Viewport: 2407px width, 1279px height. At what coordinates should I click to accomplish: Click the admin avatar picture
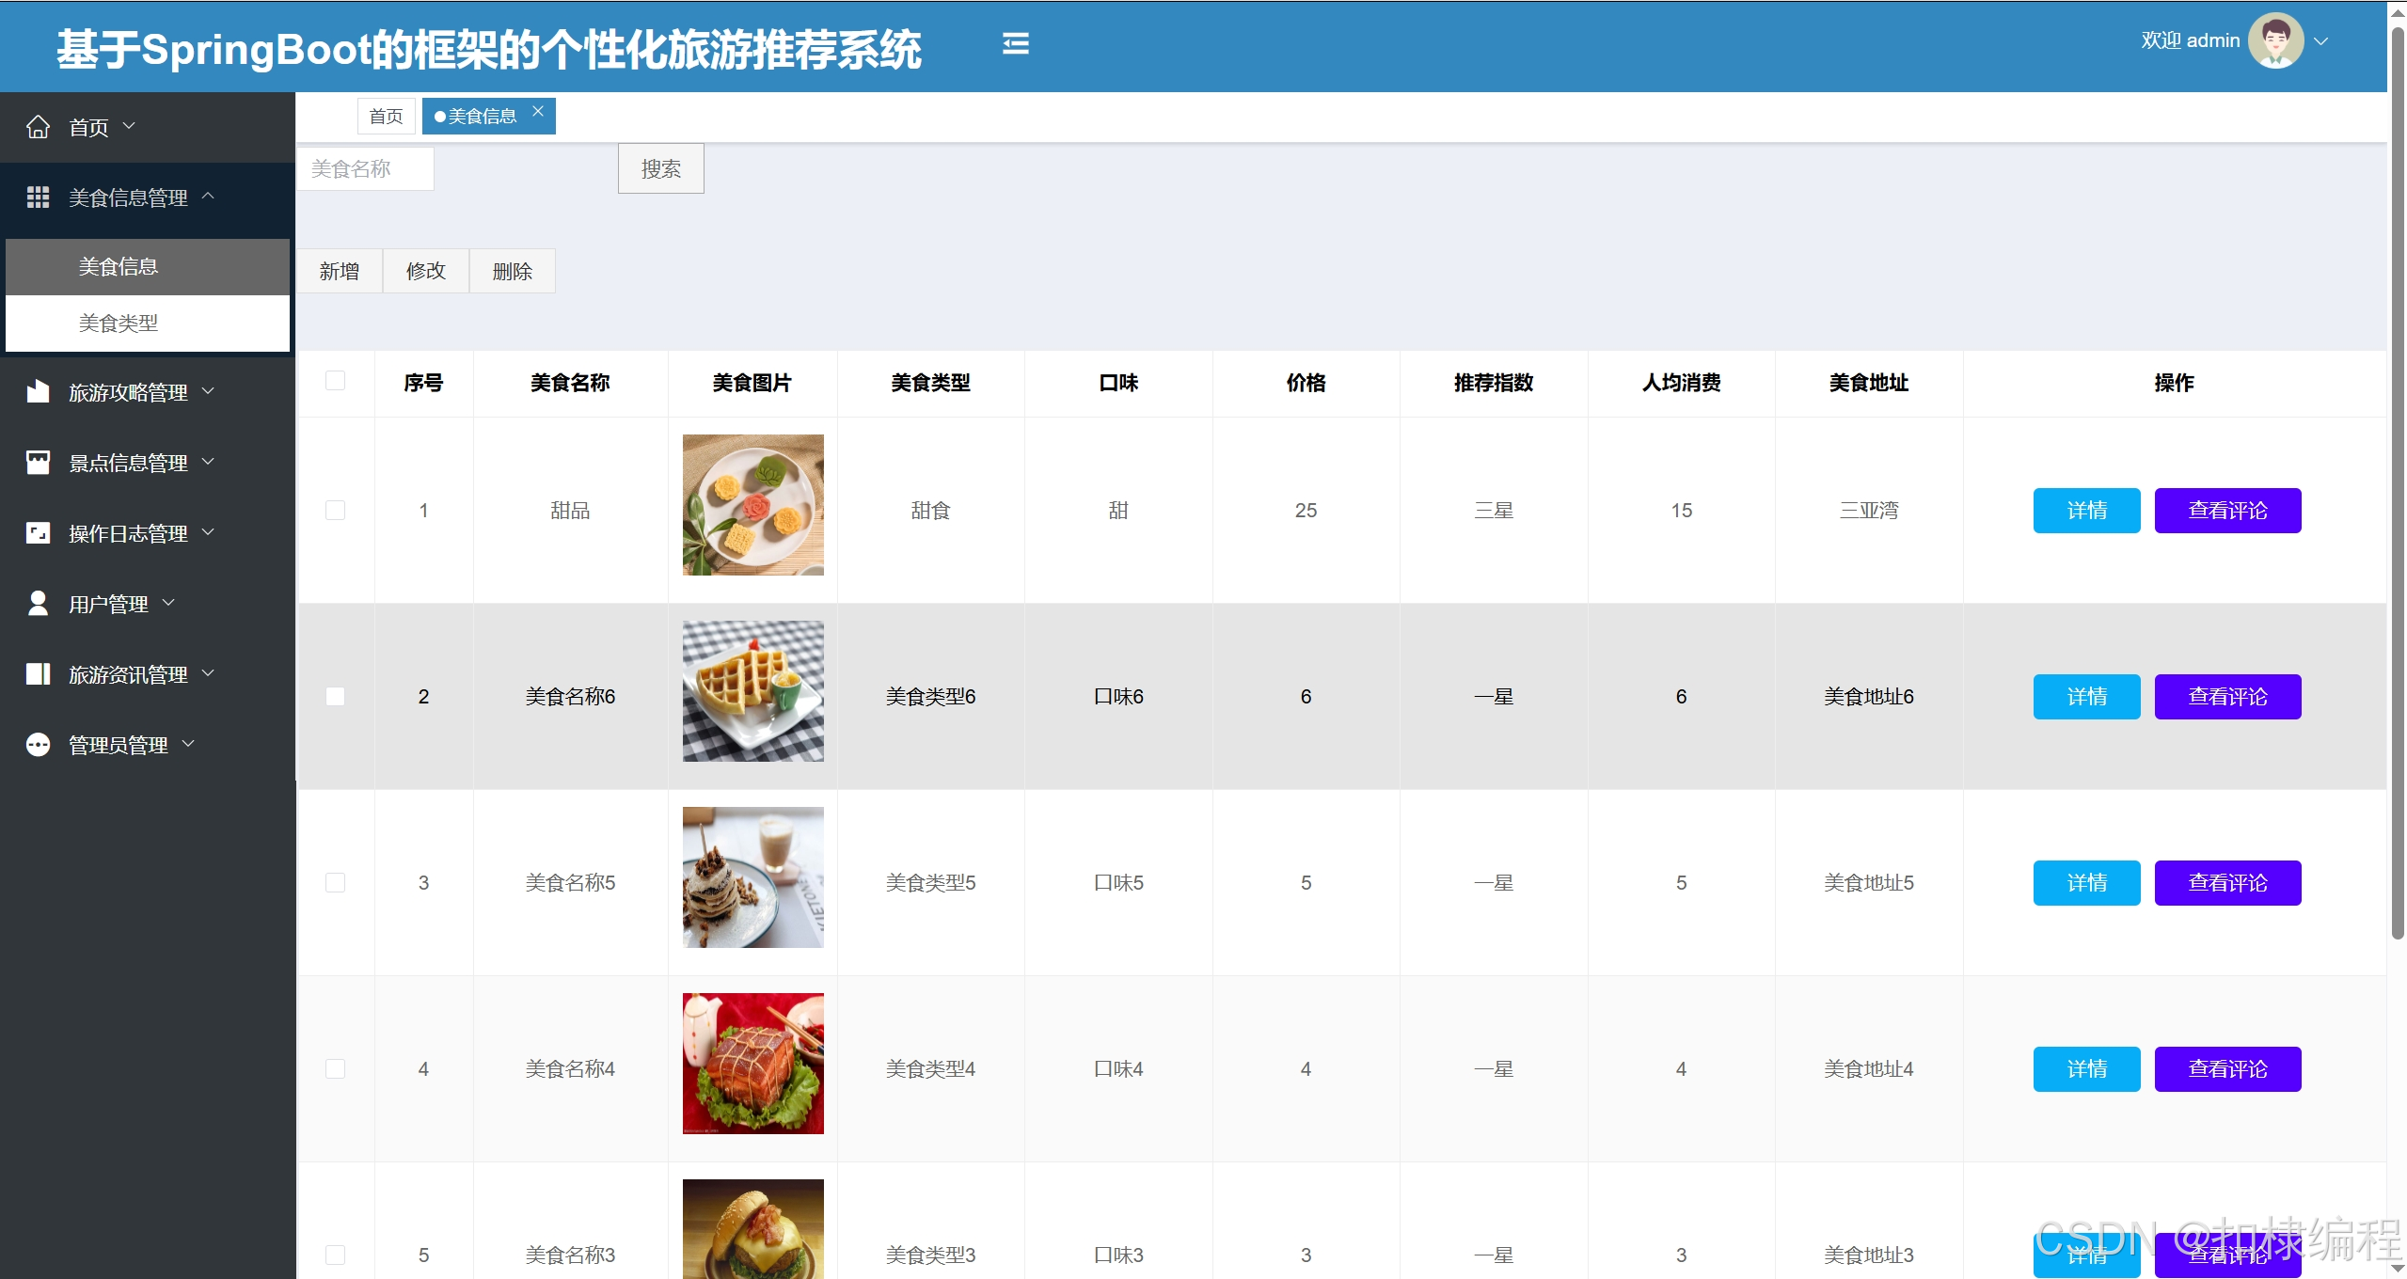tap(2275, 40)
